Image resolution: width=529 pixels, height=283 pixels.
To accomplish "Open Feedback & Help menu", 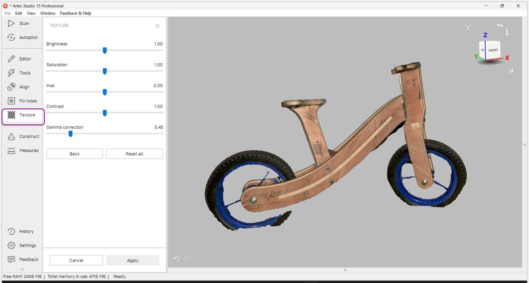I will pos(76,13).
